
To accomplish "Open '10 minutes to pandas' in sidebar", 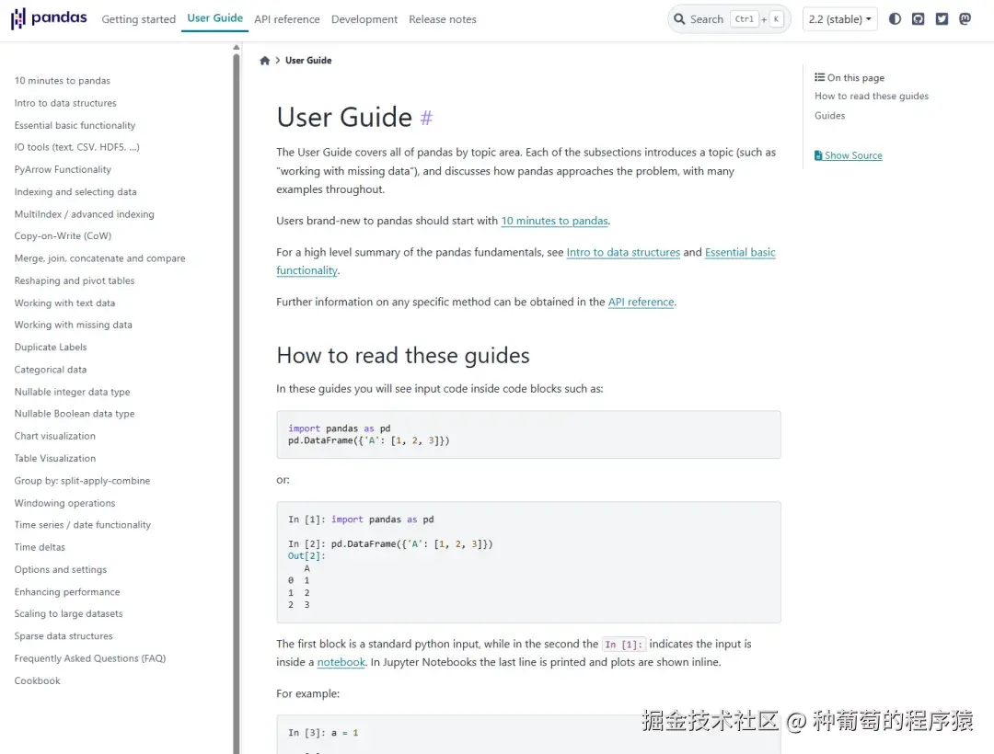I will click(63, 80).
